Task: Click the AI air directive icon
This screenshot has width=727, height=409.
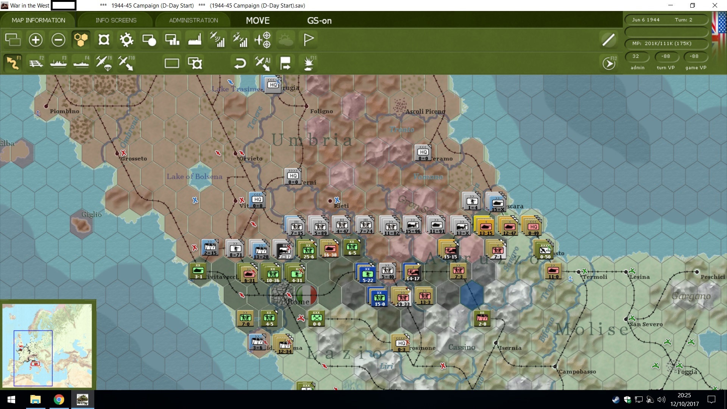Action: (263, 63)
